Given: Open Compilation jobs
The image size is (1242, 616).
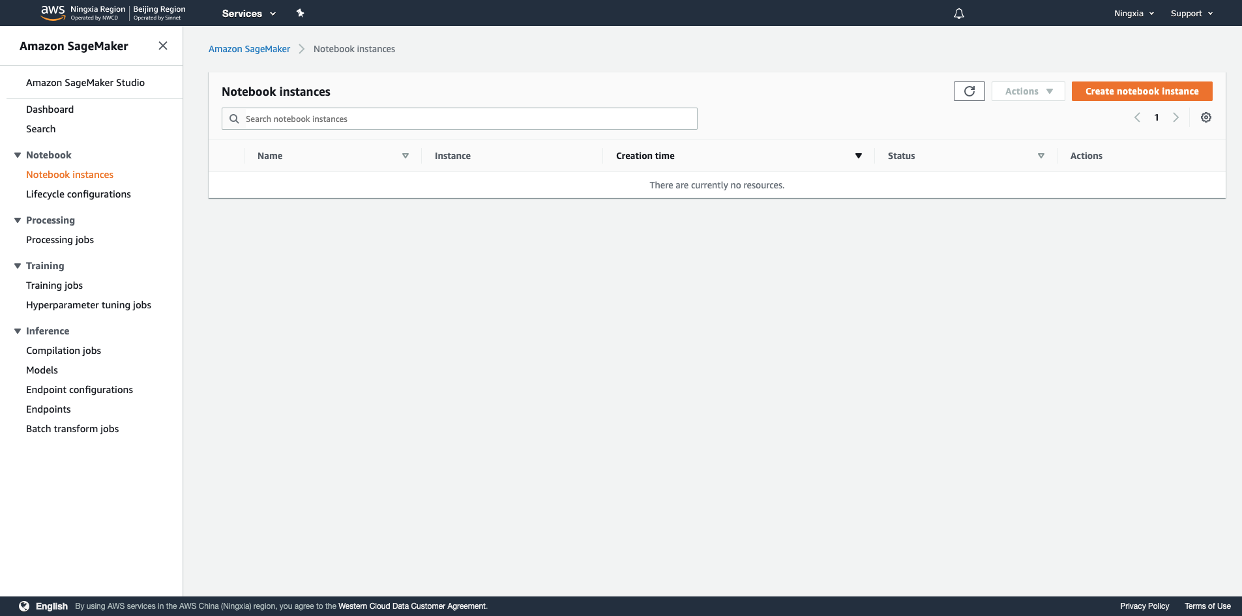Looking at the screenshot, I should (x=63, y=351).
